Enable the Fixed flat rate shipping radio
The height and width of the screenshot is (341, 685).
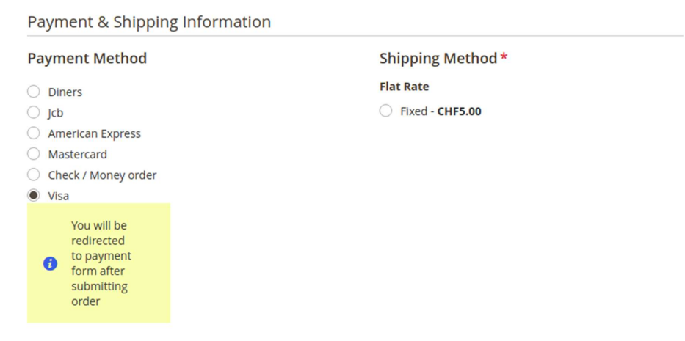tap(386, 111)
